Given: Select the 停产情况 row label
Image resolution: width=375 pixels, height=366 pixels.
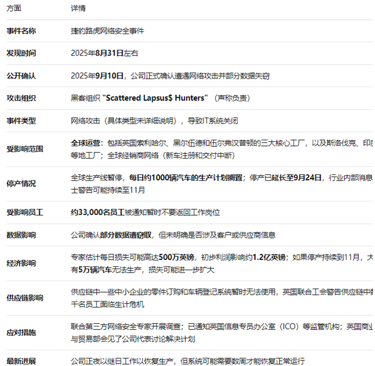Looking at the screenshot, I should click(x=21, y=184).
